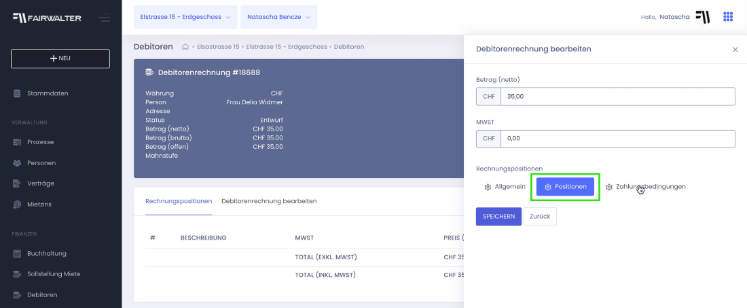
Task: Open Stammdaten in sidebar
Action: pos(48,93)
